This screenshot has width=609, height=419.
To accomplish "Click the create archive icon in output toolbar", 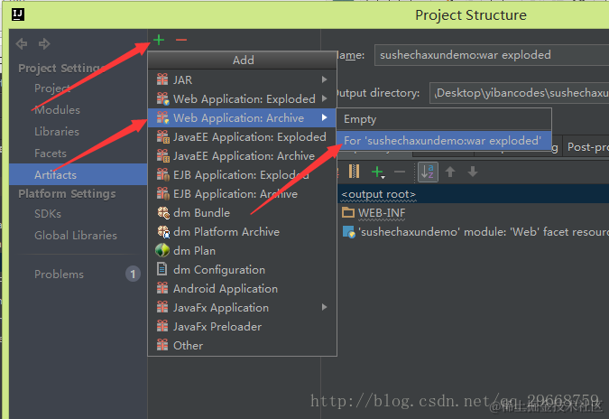I will (x=354, y=172).
